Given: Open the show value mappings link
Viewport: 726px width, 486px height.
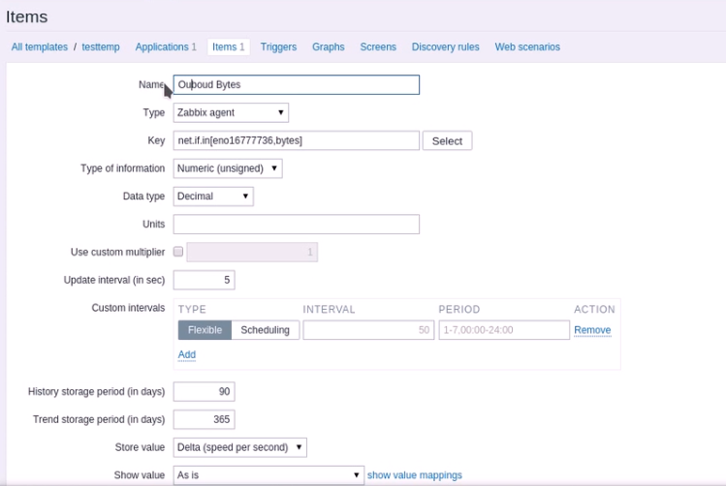Looking at the screenshot, I should point(415,475).
